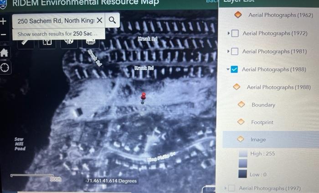Click the Aerial Photographs (1972) label
The width and height of the screenshot is (319, 193).
tap(275, 33)
